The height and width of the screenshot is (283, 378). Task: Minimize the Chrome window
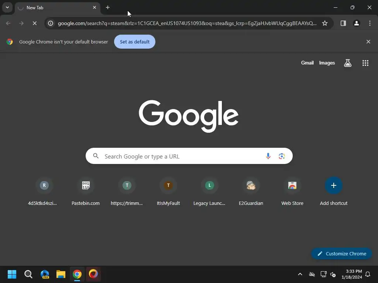(x=335, y=7)
